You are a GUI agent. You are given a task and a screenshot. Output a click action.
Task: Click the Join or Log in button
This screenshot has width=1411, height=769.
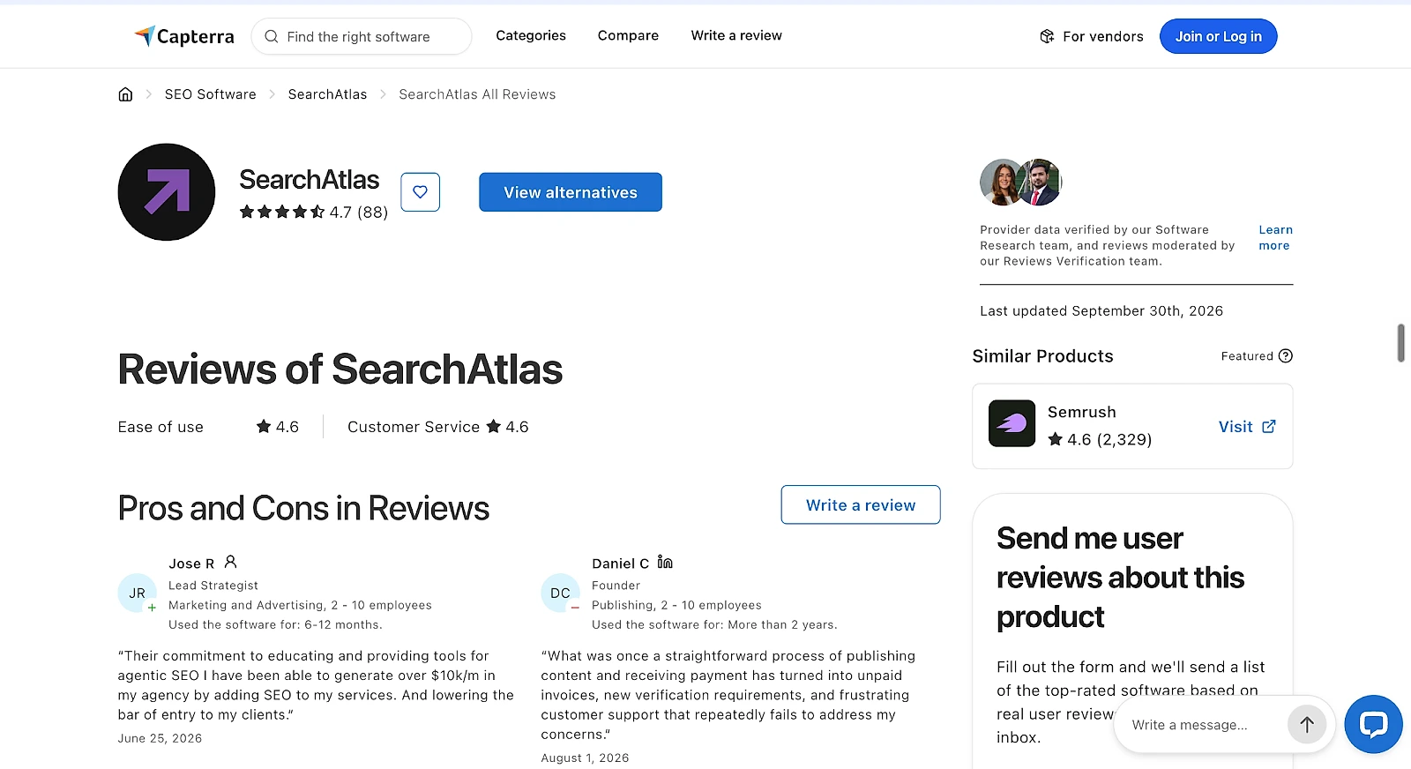(x=1218, y=36)
